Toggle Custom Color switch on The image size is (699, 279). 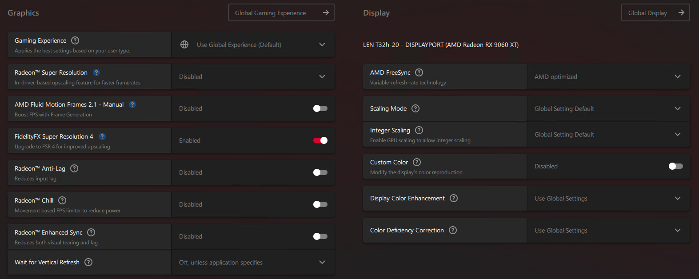click(676, 166)
